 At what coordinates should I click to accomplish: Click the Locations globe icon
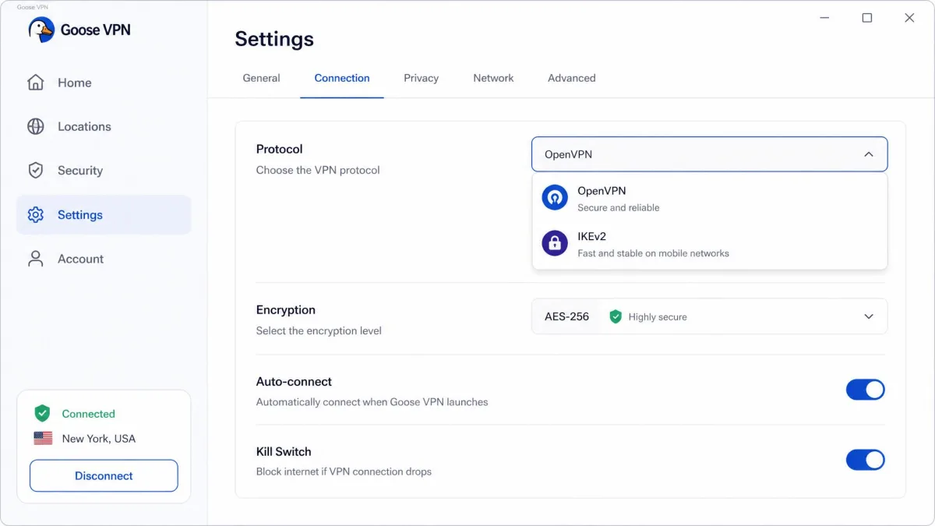point(36,126)
